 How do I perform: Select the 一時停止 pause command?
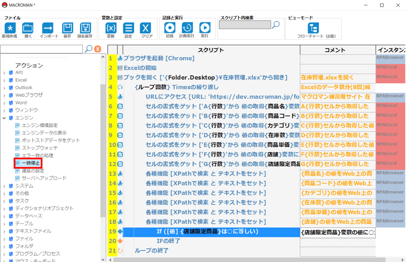pyautogui.click(x=30, y=163)
